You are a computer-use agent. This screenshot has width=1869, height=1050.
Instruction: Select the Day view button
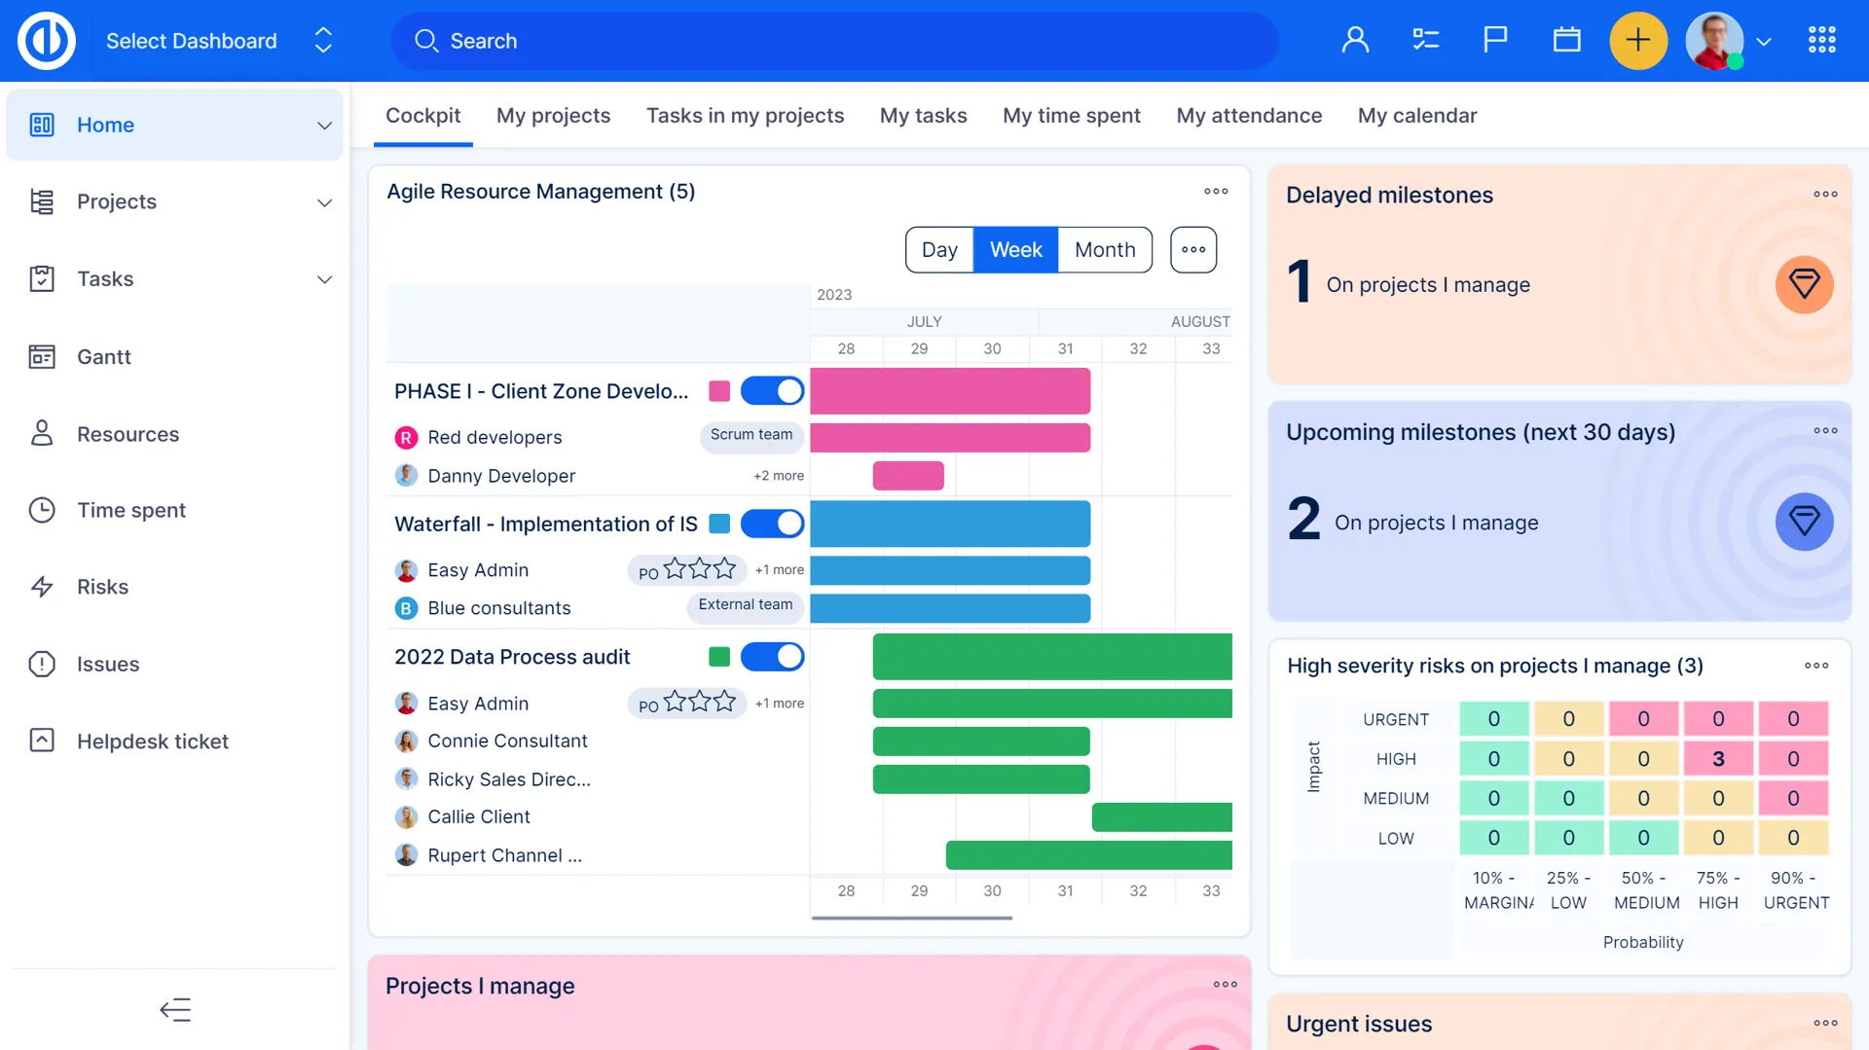pyautogui.click(x=939, y=250)
